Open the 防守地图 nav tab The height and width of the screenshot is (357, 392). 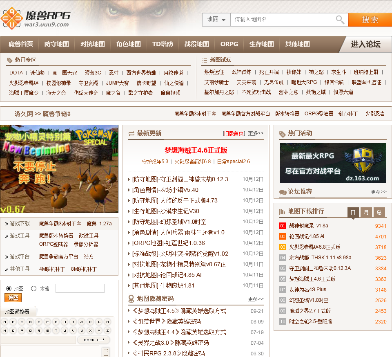57,44
